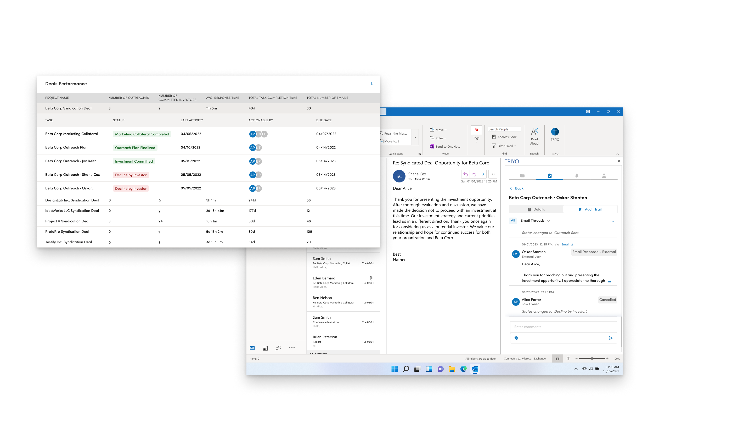Show hidden icons in the system tray
This screenshot has width=755, height=442.
click(x=576, y=369)
